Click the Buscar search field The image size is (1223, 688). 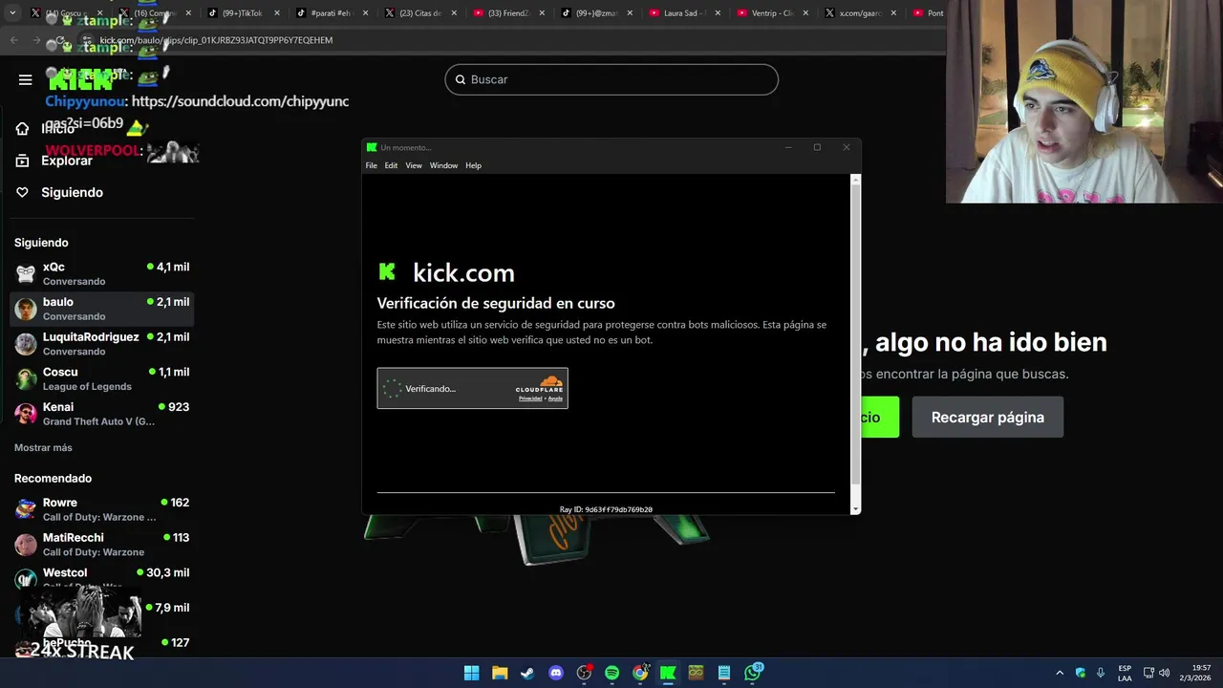[611, 79]
